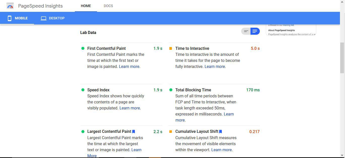The width and height of the screenshot is (345, 158).
Task: Click the vertical page scrollbar thumb
Action: (x=342, y=58)
